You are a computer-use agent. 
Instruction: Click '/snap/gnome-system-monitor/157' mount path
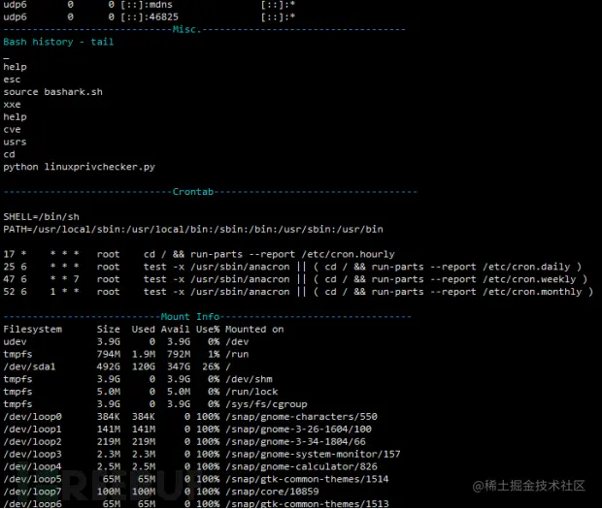point(313,454)
